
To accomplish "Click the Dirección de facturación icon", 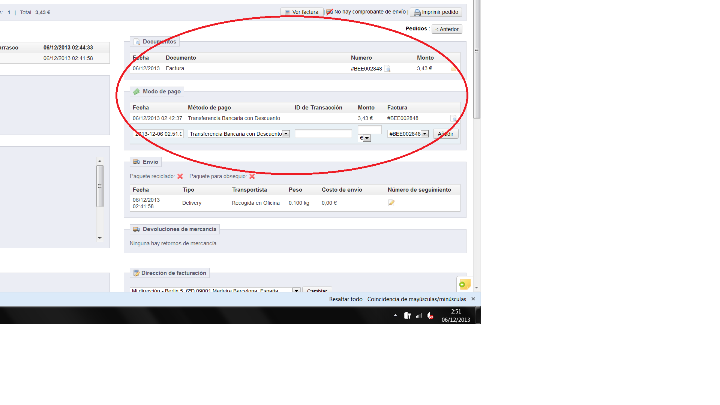I will tap(136, 273).
